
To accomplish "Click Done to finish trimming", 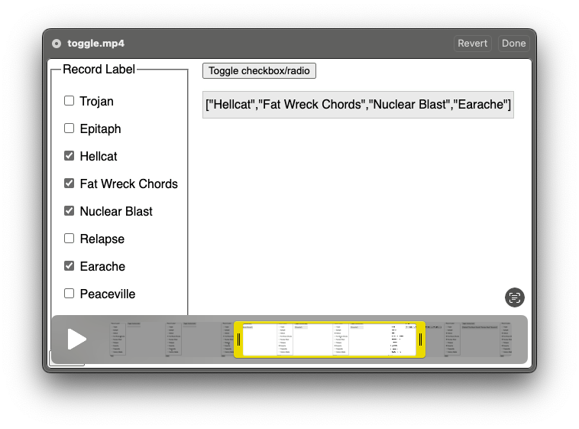I will point(513,44).
